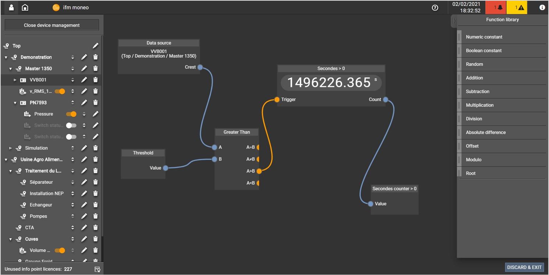Select Absolute difference function block
The height and width of the screenshot is (275, 549).
click(485, 132)
